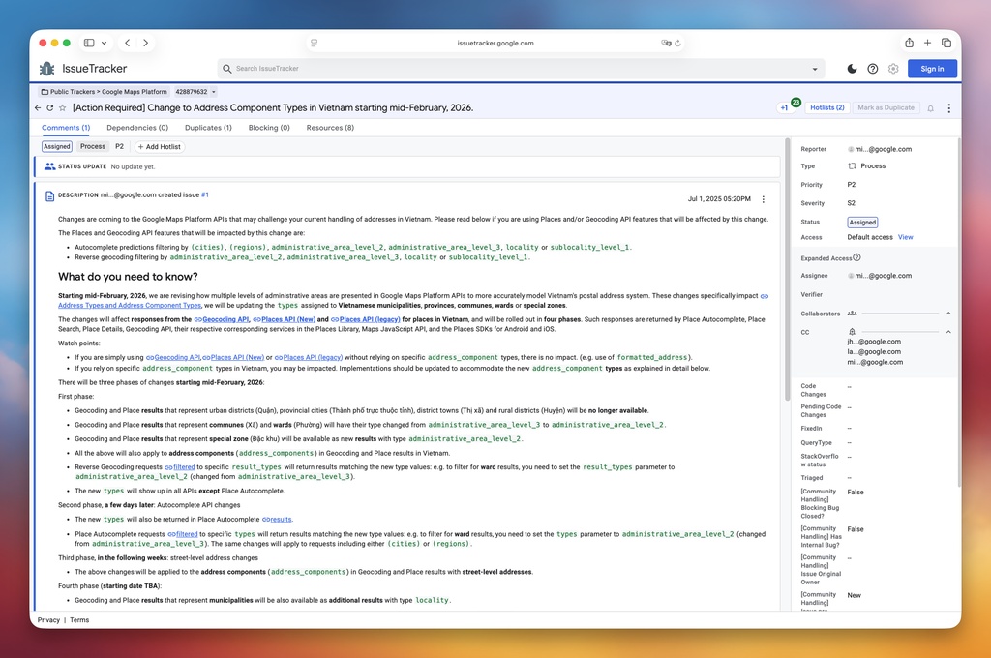Image resolution: width=991 pixels, height=658 pixels.
Task: Open the help question mark icon
Action: tap(872, 69)
